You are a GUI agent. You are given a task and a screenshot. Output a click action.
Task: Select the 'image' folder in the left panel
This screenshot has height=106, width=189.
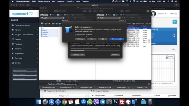coord(45,34)
